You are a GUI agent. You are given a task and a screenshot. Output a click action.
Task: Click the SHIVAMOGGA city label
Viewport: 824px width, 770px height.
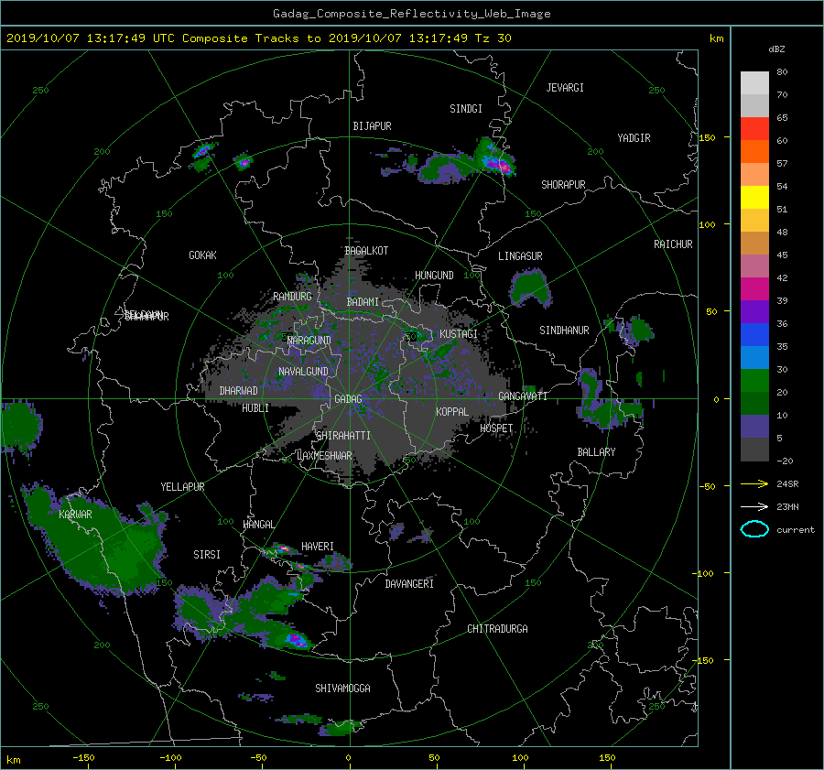[342, 689]
